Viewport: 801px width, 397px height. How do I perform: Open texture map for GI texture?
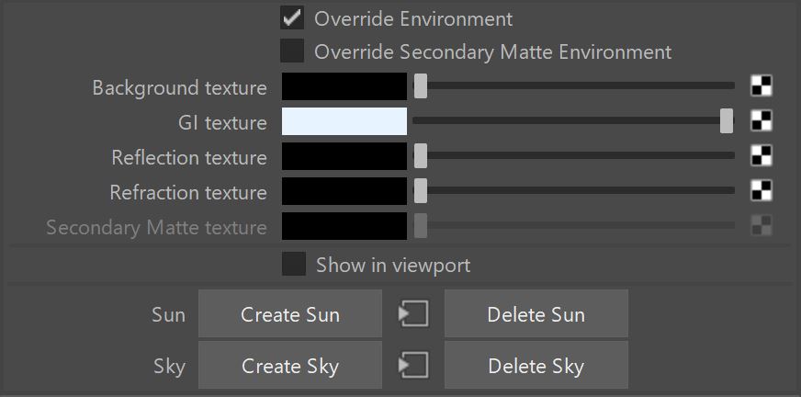coord(762,121)
